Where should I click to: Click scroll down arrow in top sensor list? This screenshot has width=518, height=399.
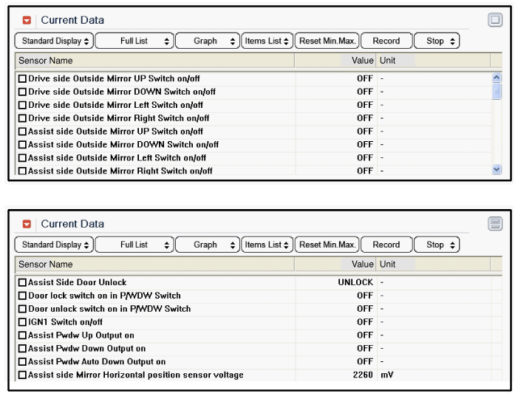pos(496,169)
